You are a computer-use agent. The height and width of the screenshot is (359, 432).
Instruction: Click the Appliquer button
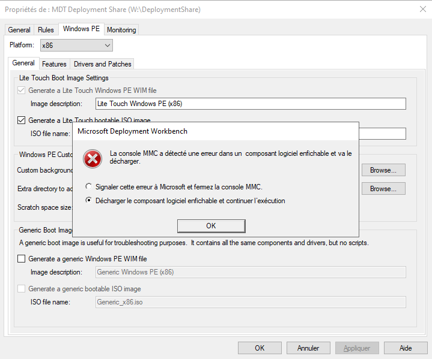pyautogui.click(x=357, y=348)
